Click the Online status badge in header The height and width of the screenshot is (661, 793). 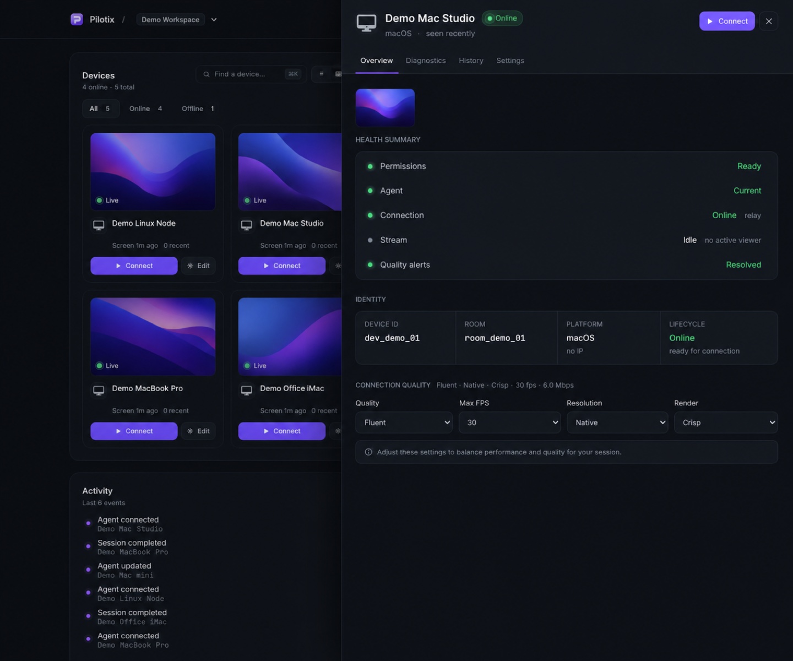coord(502,18)
